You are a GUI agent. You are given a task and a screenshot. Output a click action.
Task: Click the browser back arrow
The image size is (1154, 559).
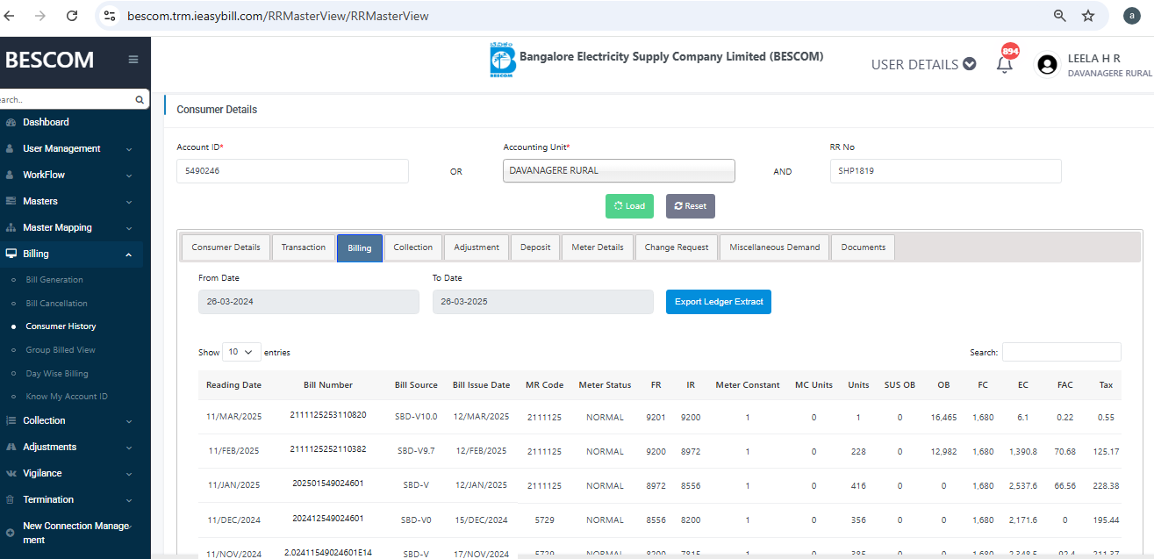tap(10, 16)
